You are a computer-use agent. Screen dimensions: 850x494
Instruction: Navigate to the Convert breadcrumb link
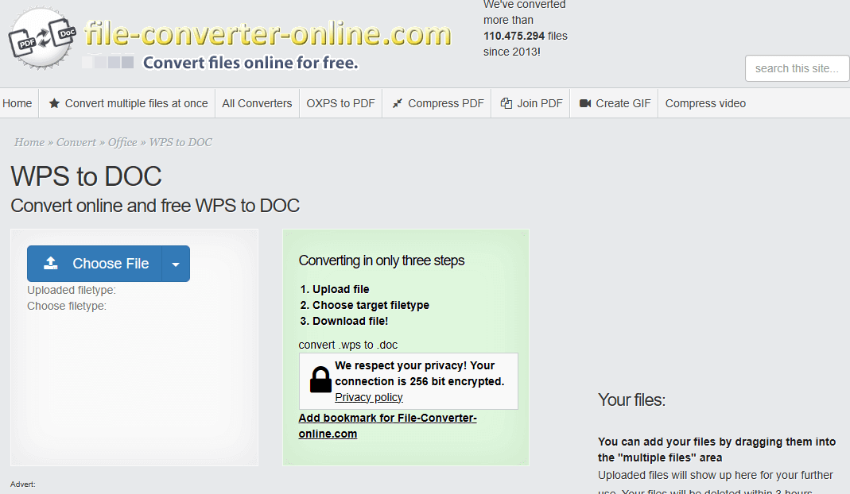(x=76, y=142)
